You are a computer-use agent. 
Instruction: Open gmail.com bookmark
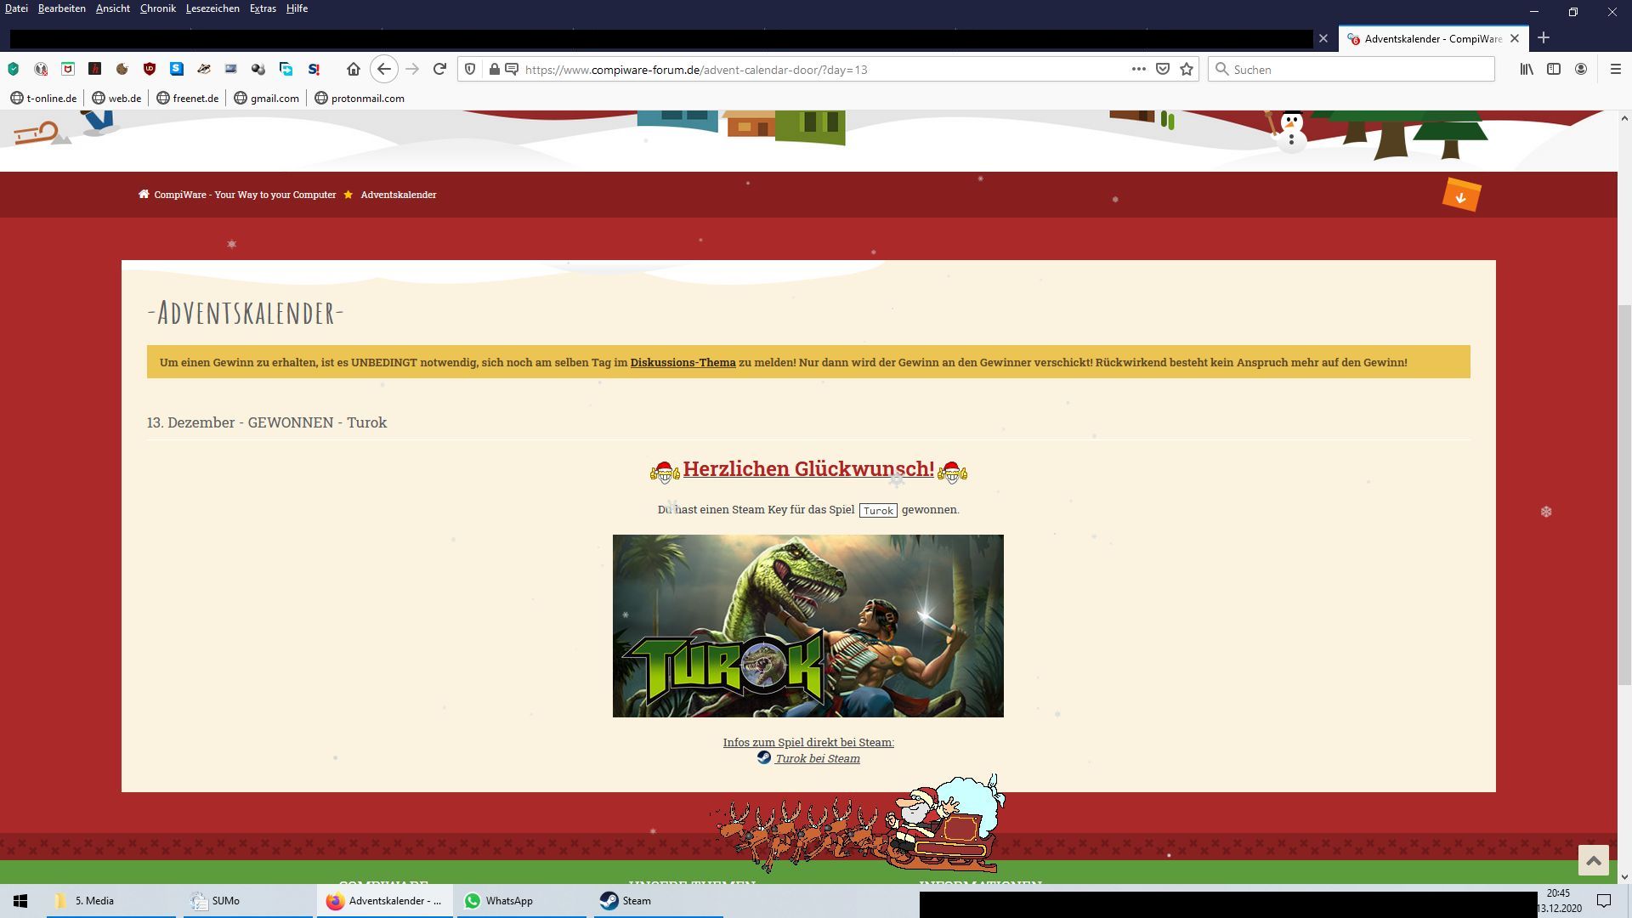pos(266,98)
